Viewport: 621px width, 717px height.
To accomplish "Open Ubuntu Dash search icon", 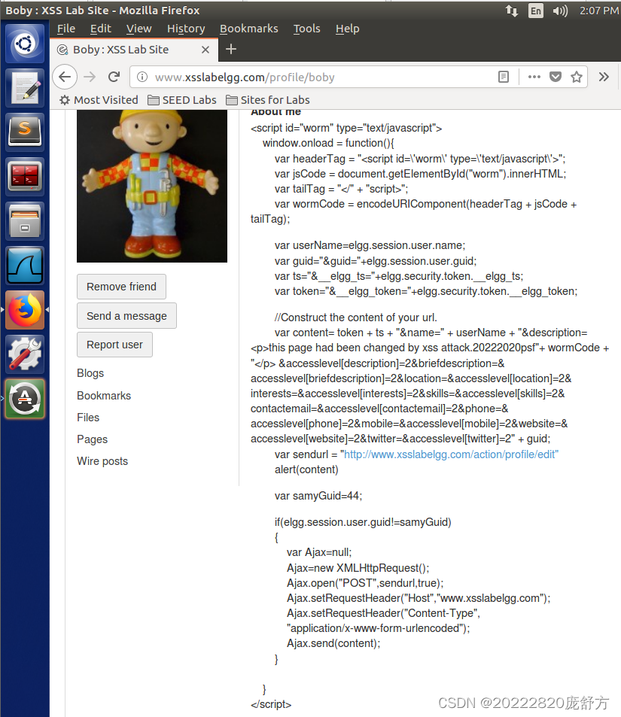I will coord(25,44).
